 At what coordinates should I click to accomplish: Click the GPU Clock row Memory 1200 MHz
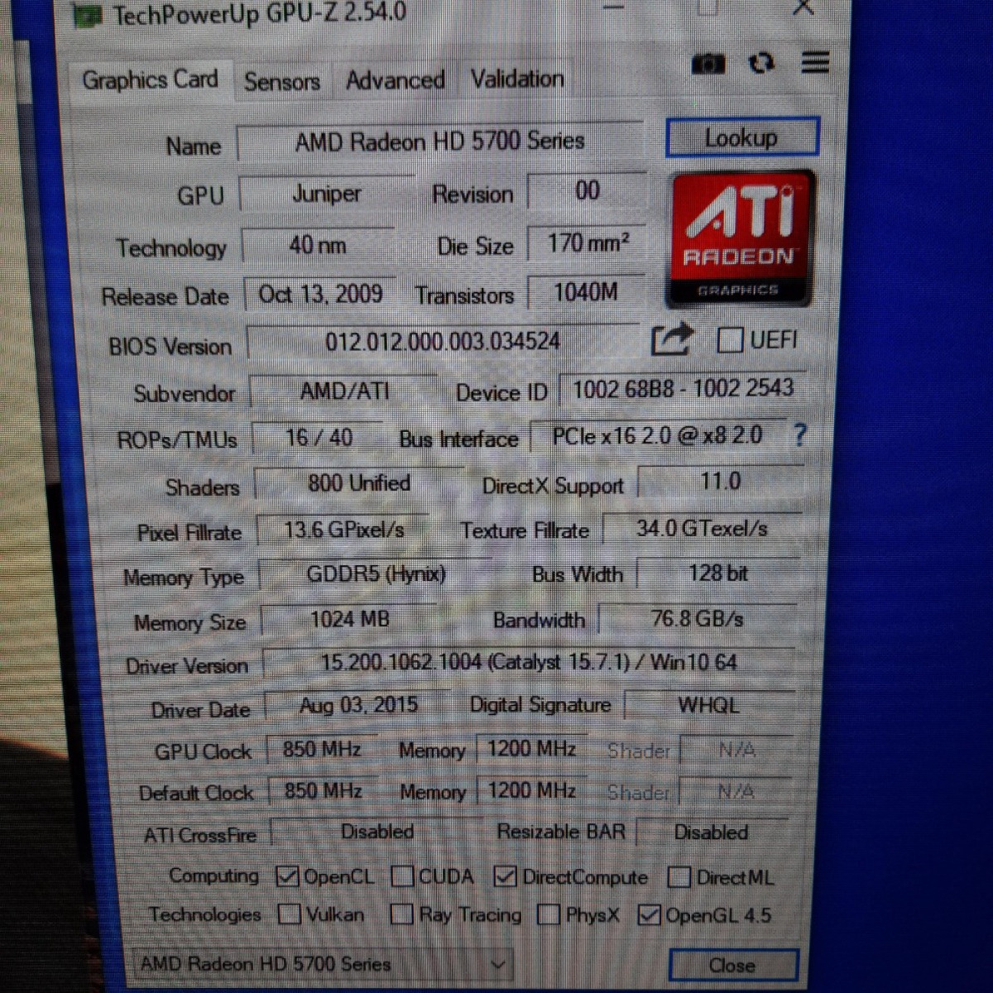click(532, 749)
